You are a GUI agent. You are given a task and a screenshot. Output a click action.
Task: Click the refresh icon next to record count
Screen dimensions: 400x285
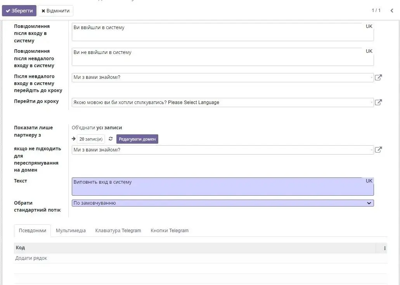pos(111,139)
